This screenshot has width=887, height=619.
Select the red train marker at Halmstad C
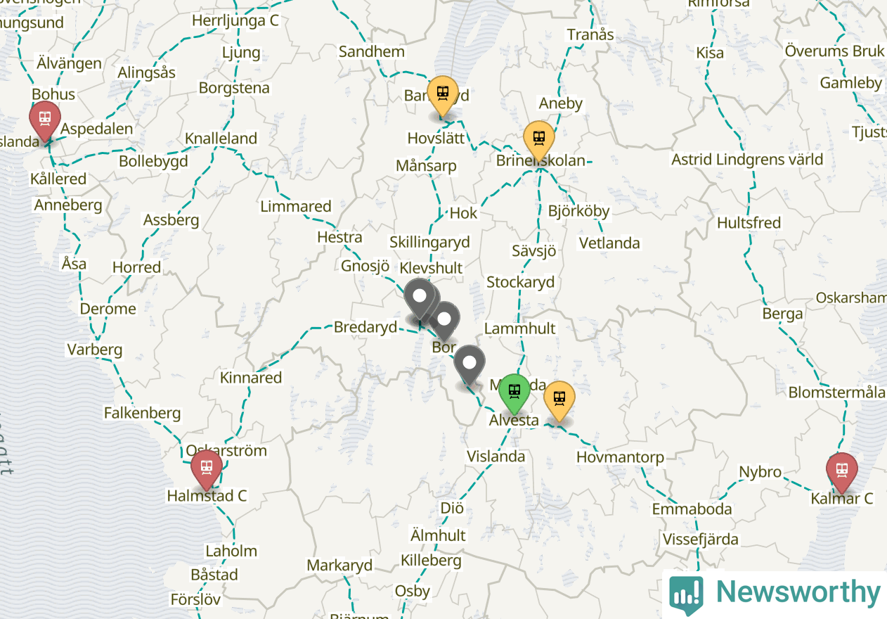point(207,468)
